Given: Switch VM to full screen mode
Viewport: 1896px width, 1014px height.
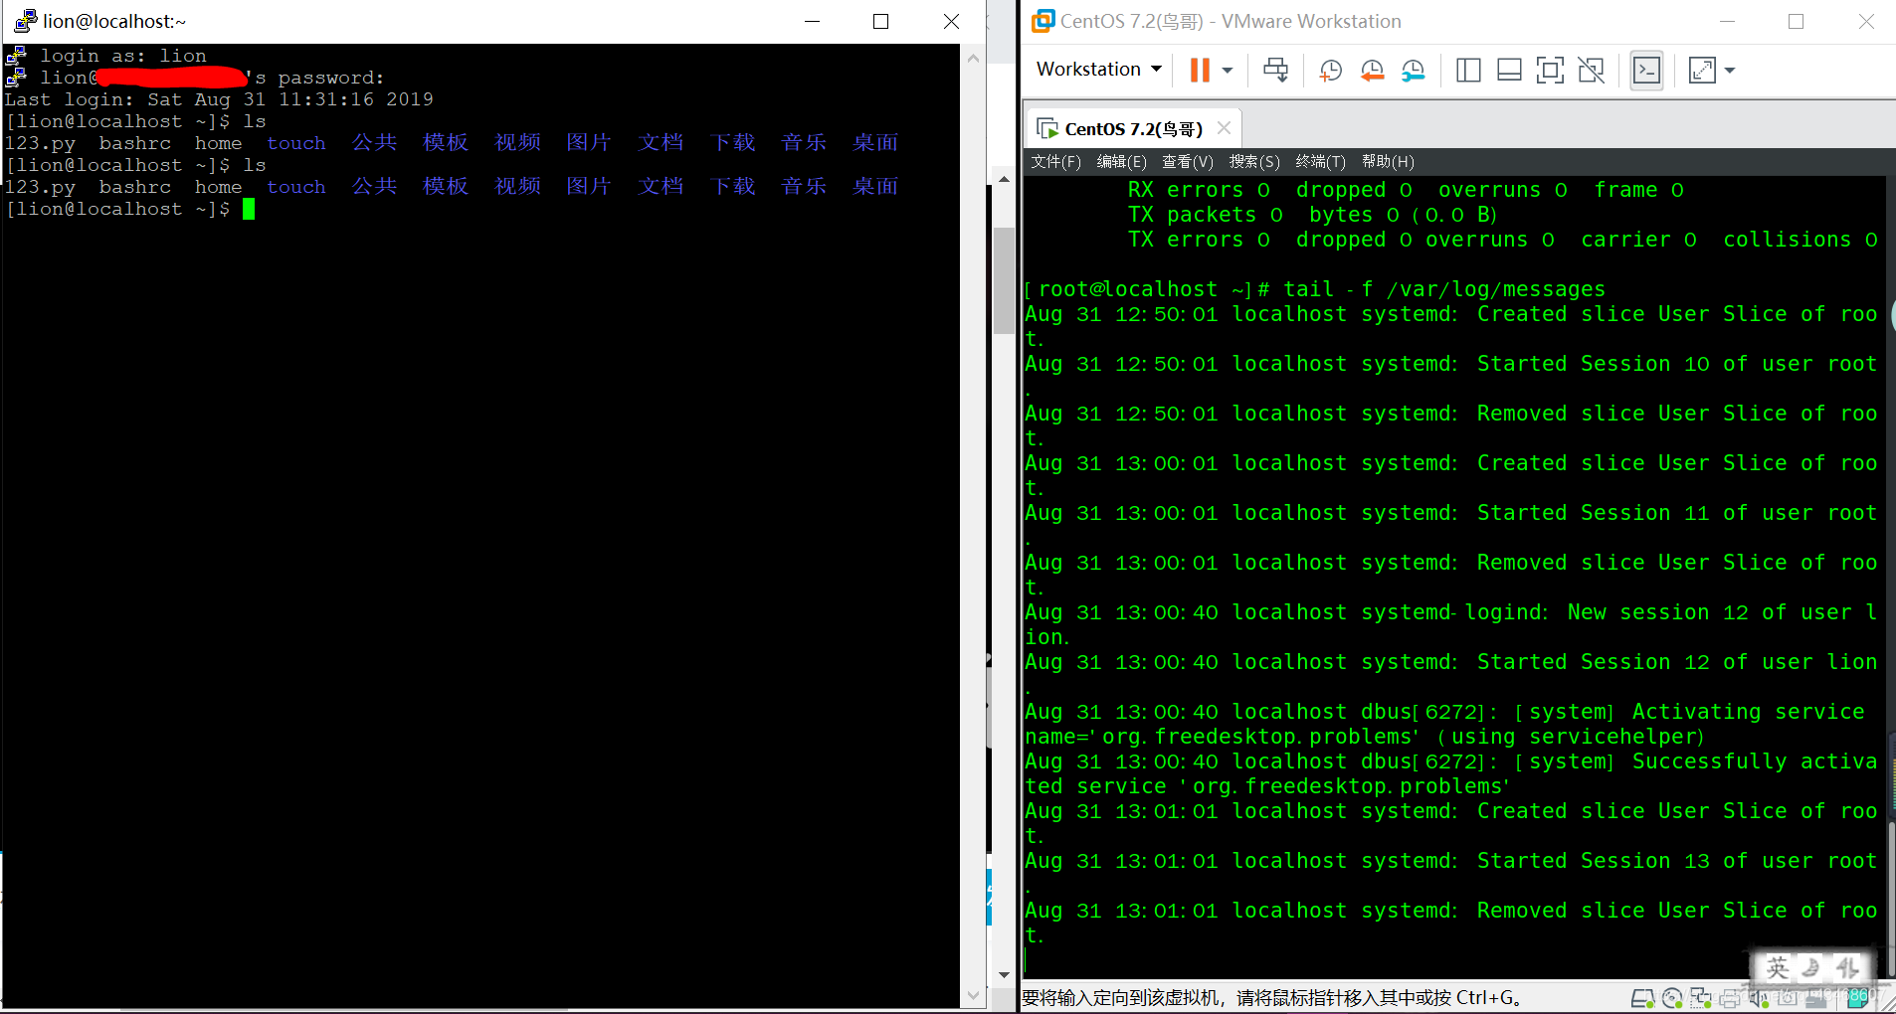Looking at the screenshot, I should point(1550,70).
